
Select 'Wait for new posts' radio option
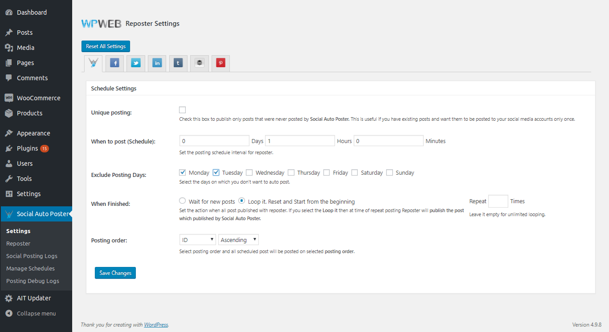tap(182, 201)
